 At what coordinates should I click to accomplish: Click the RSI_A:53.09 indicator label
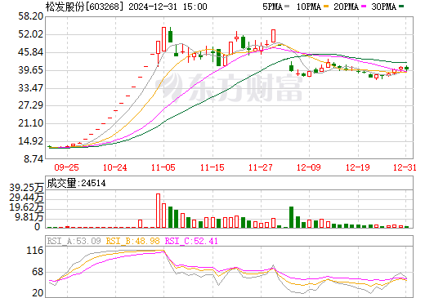click(x=74, y=241)
